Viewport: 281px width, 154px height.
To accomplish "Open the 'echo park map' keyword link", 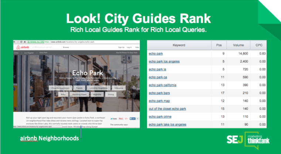I will [159, 101].
